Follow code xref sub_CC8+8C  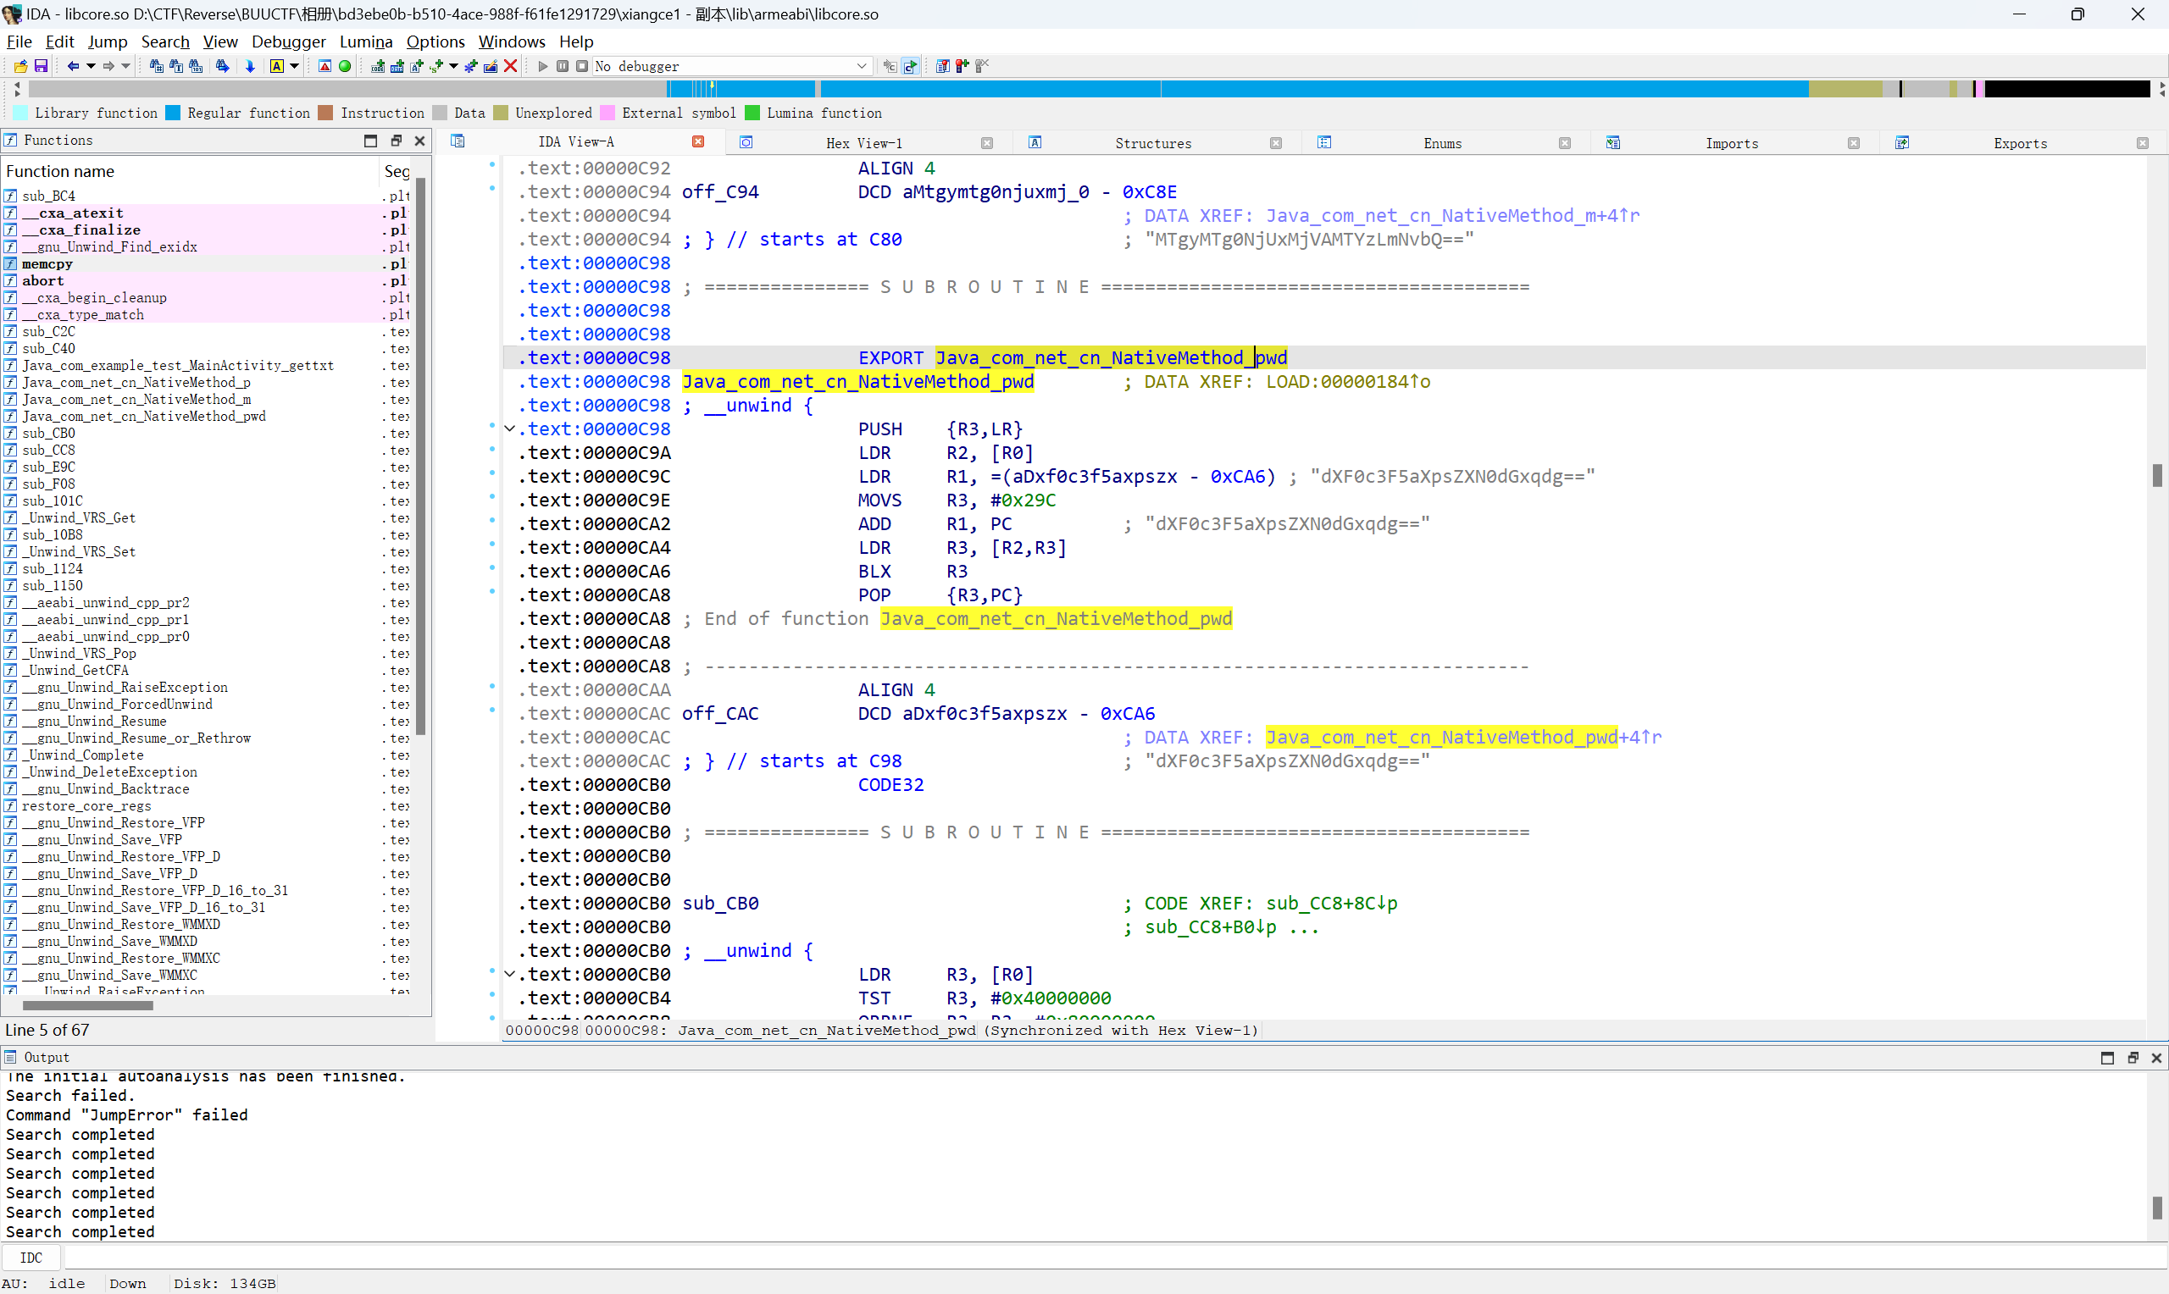tap(1331, 903)
